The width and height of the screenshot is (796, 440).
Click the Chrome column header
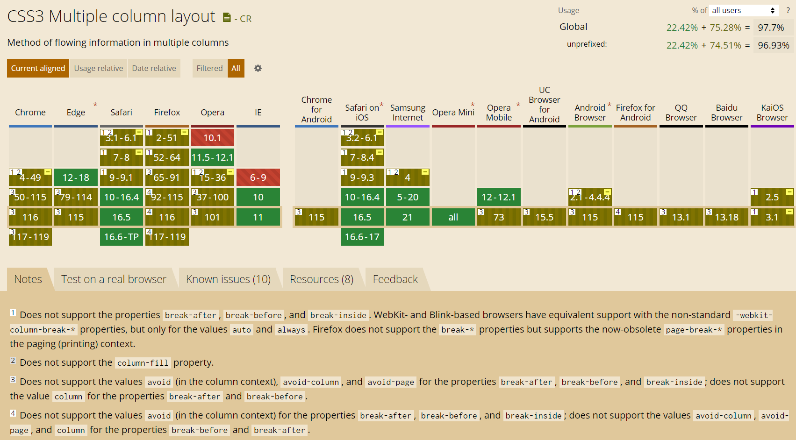[x=30, y=113]
